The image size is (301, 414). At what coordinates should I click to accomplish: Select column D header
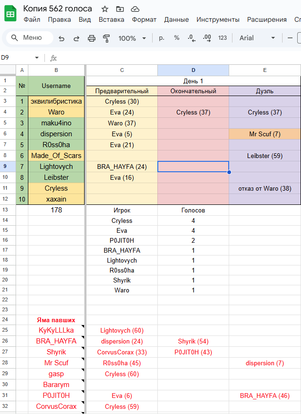tap(193, 70)
